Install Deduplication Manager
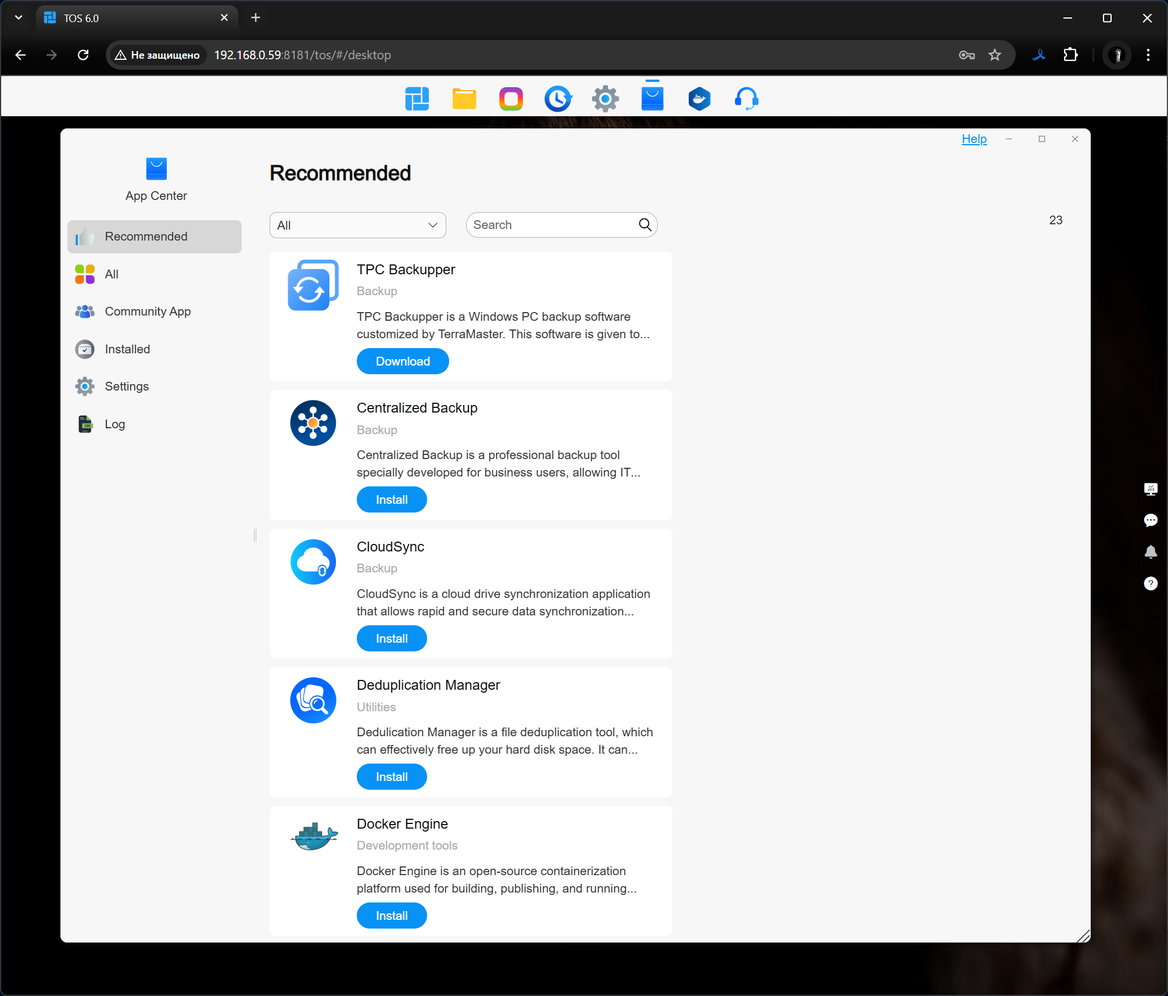Image resolution: width=1168 pixels, height=996 pixels. point(392,777)
